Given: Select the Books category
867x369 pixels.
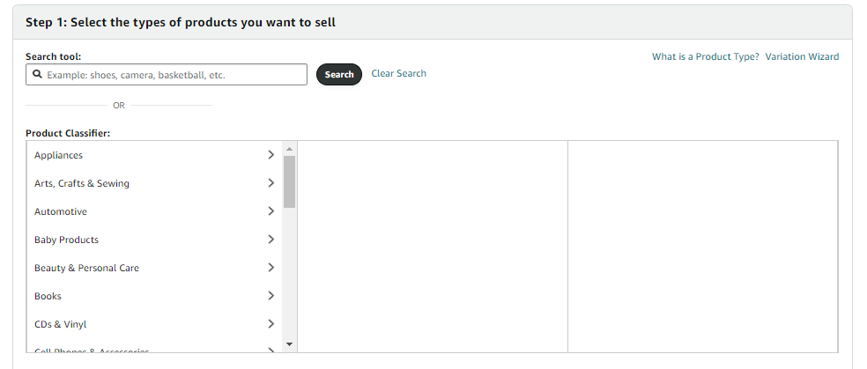Looking at the screenshot, I should [48, 296].
